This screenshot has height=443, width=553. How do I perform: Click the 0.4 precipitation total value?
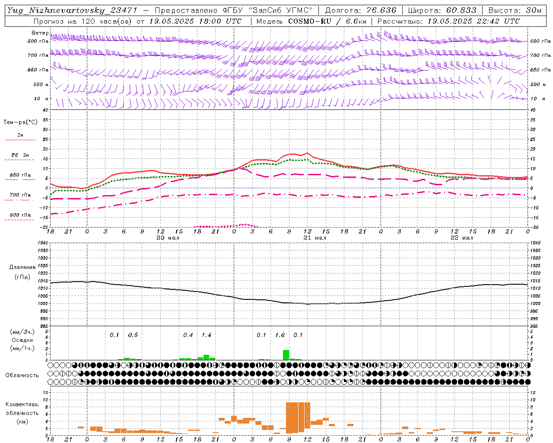[x=188, y=335]
